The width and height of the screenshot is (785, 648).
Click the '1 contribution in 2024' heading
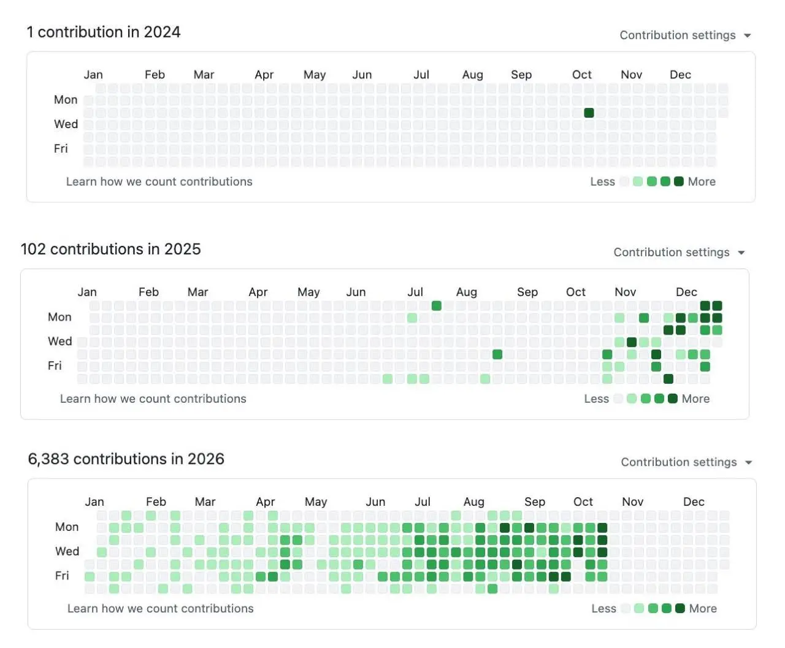104,32
